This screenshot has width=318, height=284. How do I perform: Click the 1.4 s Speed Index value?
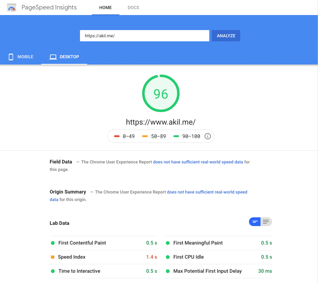[x=152, y=257]
